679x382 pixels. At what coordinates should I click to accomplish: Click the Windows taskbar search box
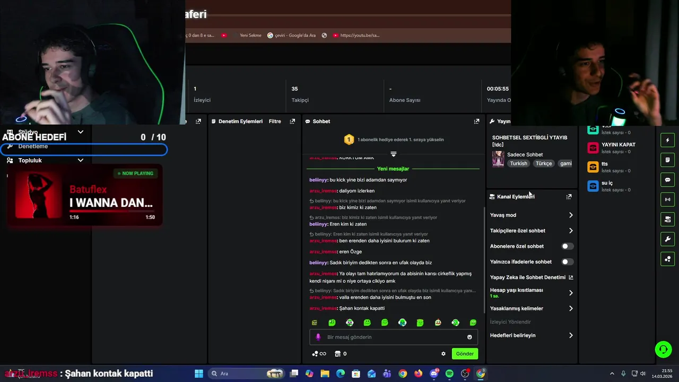[246, 374]
